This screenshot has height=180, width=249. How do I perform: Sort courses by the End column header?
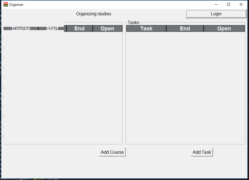tap(79, 28)
